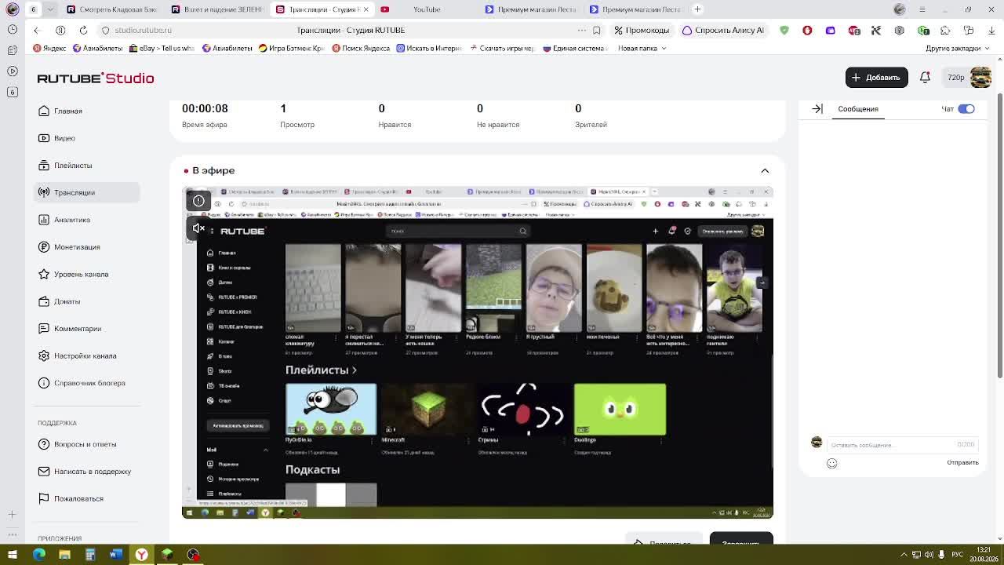
Task: Bookmark this page icon
Action: 597,30
